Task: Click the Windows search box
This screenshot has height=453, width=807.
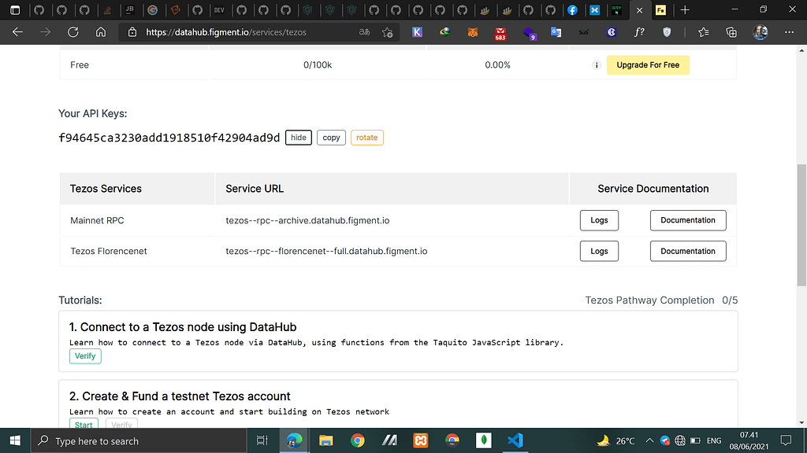Action: pyautogui.click(x=139, y=440)
